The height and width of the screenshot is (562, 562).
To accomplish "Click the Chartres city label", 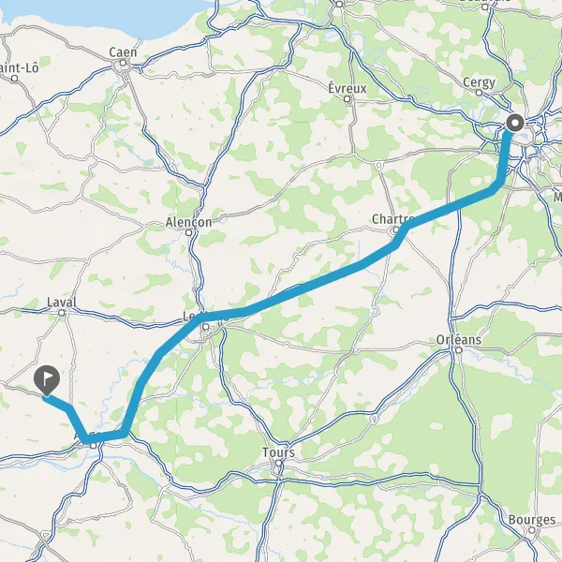I will [x=392, y=219].
